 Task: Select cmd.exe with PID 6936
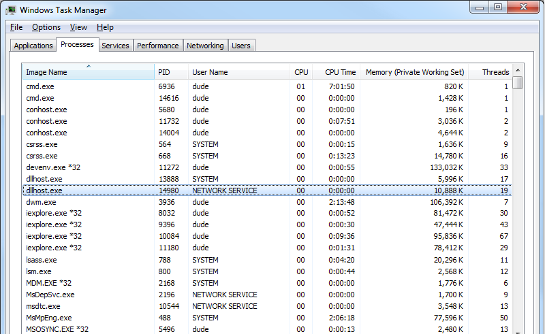coord(267,86)
